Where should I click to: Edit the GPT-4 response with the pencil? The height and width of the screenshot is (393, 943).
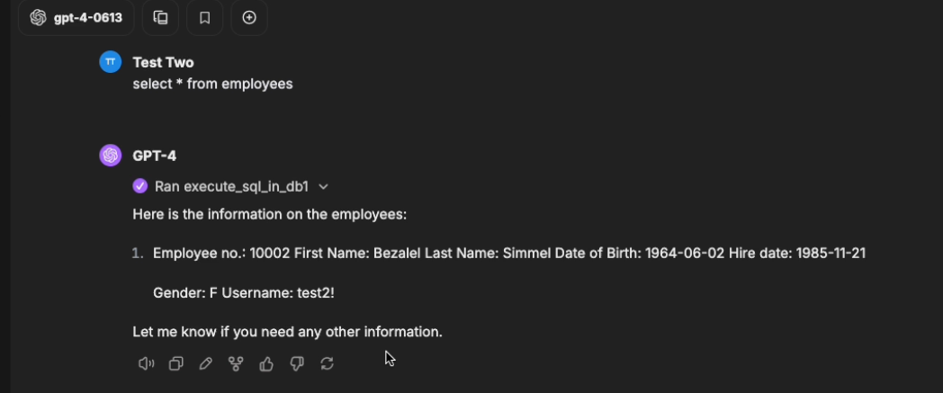click(206, 363)
